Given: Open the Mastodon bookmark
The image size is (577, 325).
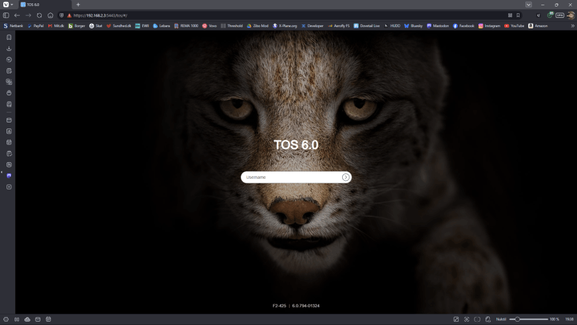Looking at the screenshot, I should tap(437, 26).
